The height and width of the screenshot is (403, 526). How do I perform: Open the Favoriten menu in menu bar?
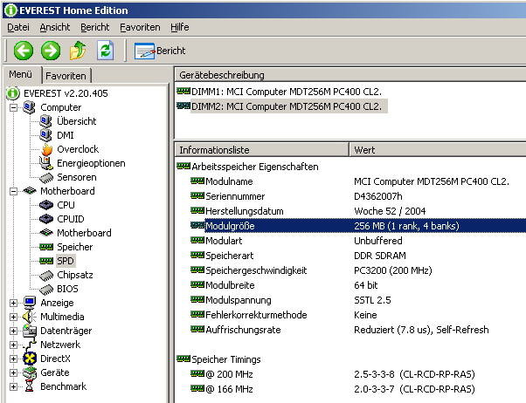coord(140,27)
